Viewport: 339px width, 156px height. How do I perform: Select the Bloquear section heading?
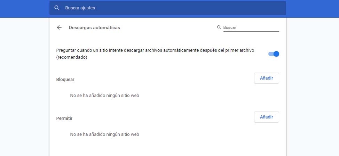[65, 79]
